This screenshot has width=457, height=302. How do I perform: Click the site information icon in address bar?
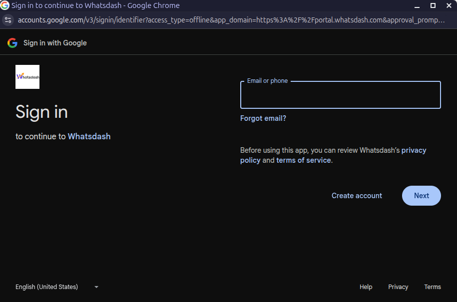[x=7, y=20]
